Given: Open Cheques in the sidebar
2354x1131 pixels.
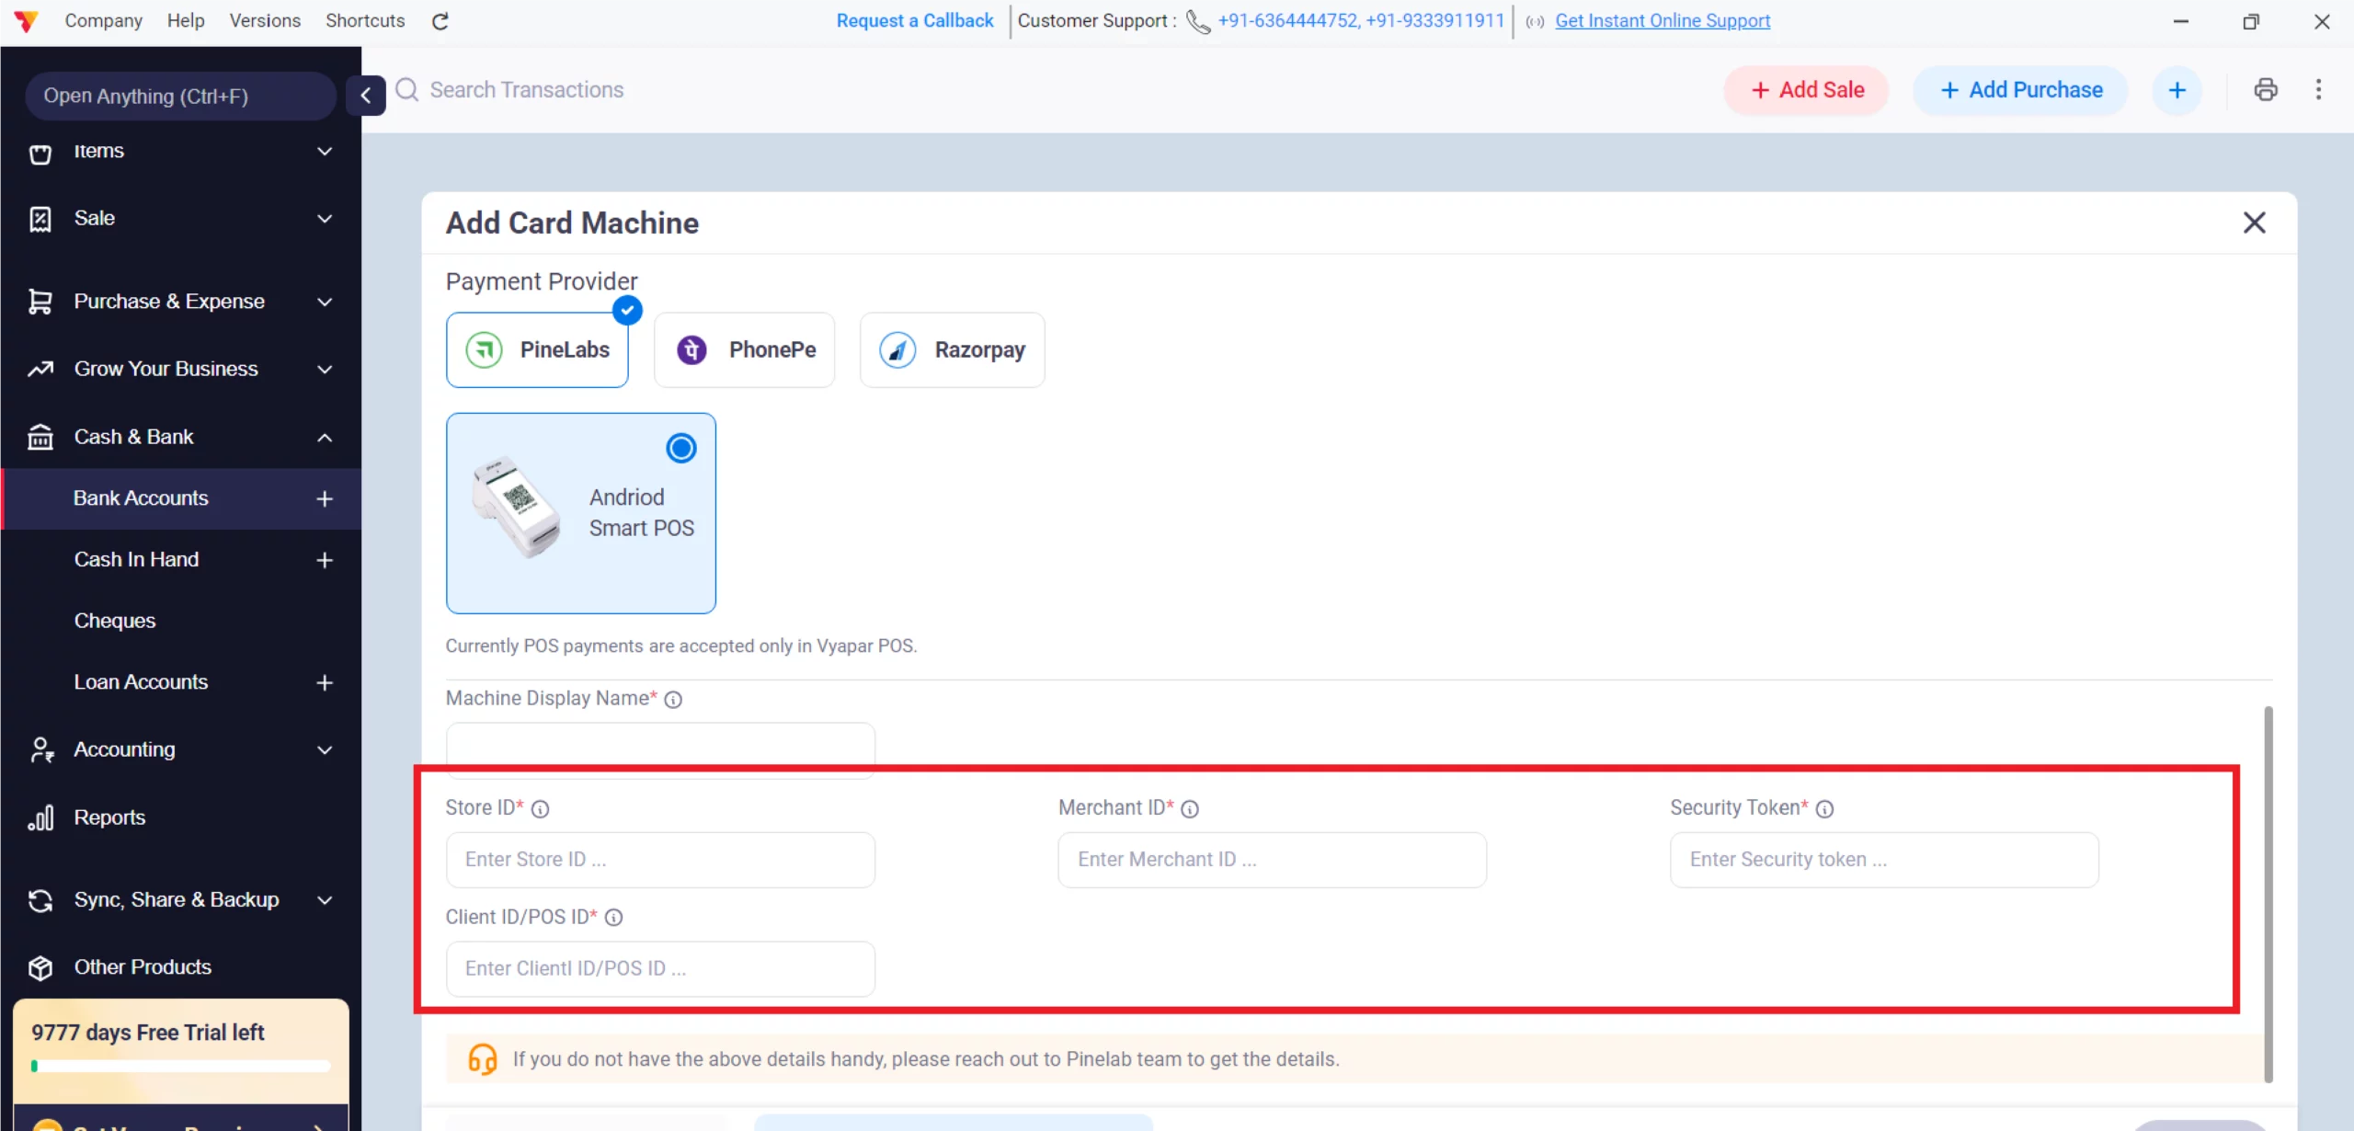Looking at the screenshot, I should [115, 621].
